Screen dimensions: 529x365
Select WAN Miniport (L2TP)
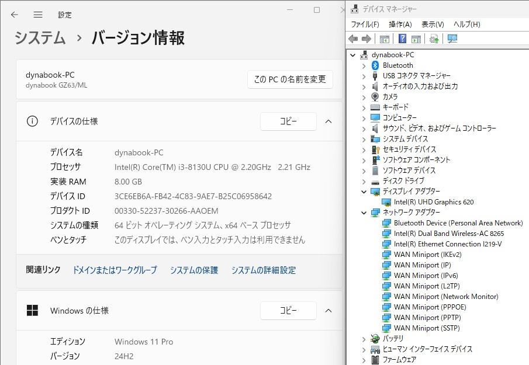[x=427, y=286]
